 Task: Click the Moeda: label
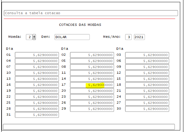[15, 37]
